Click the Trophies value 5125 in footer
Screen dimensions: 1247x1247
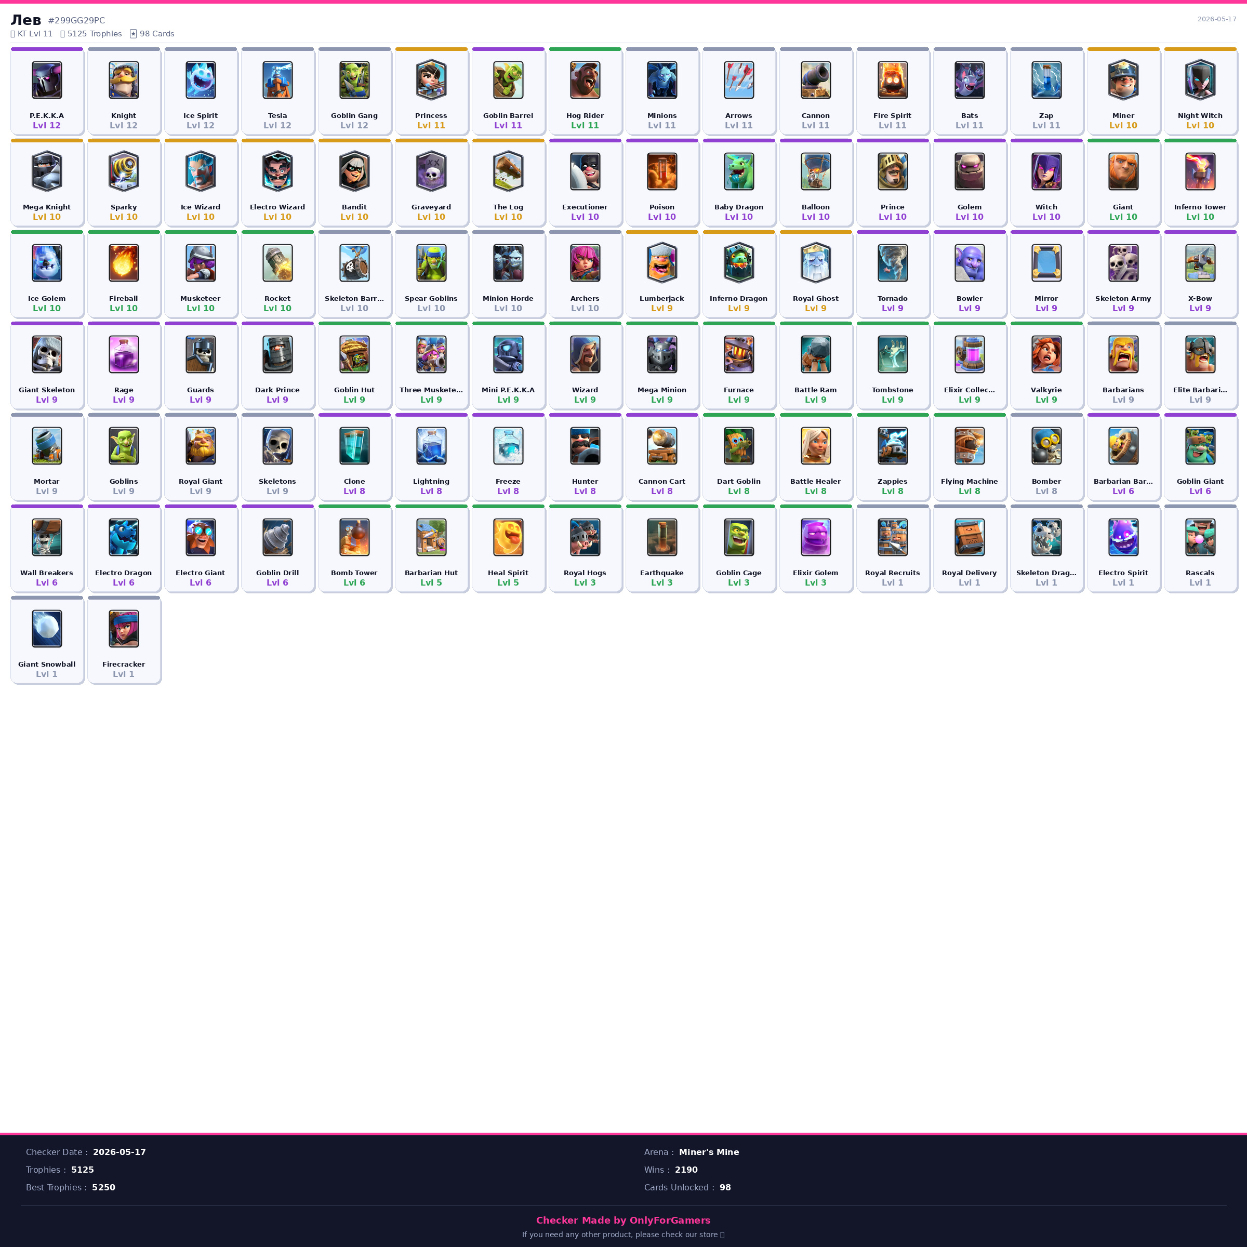tap(83, 1170)
